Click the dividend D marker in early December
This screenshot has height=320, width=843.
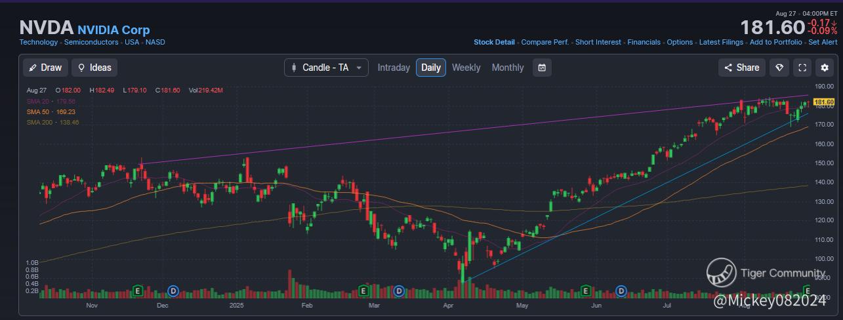pyautogui.click(x=173, y=290)
